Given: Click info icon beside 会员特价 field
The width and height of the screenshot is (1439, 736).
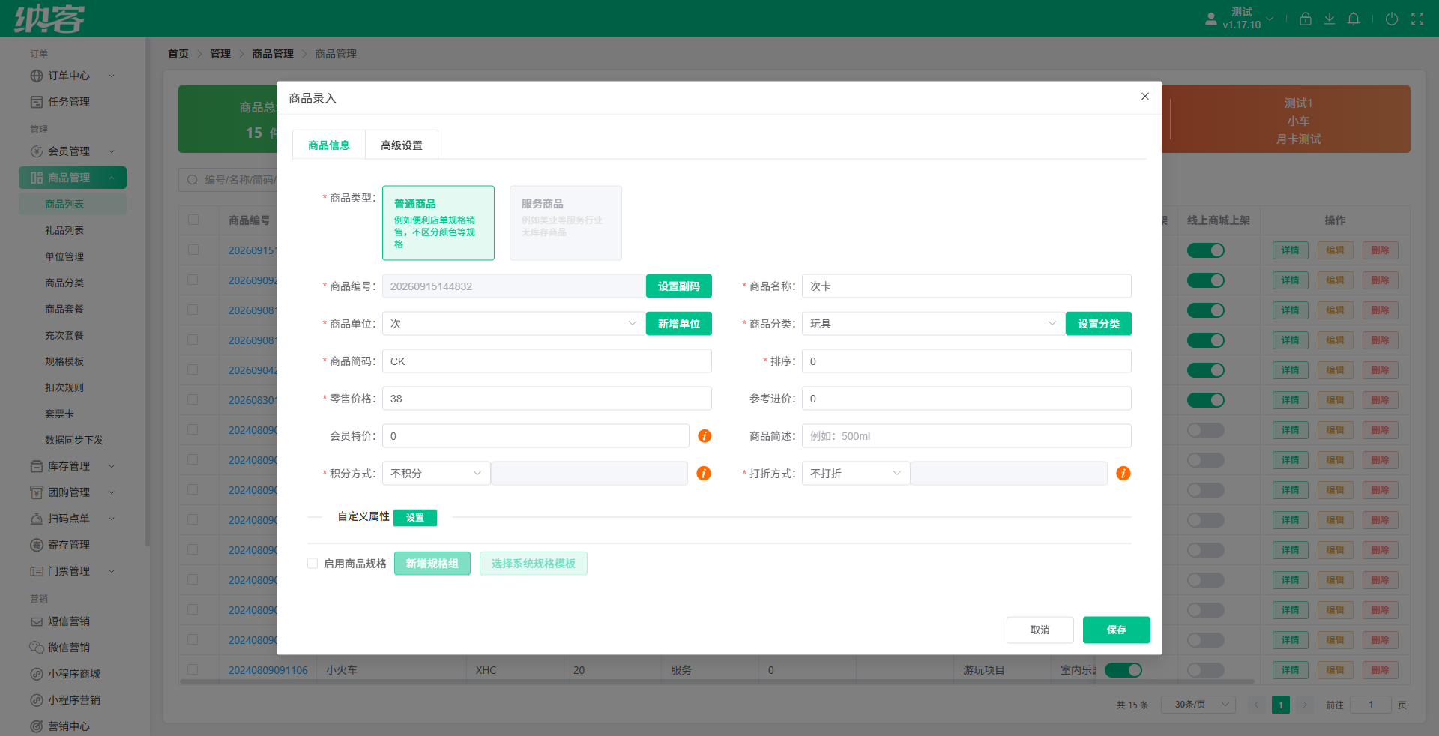Looking at the screenshot, I should click(x=705, y=436).
